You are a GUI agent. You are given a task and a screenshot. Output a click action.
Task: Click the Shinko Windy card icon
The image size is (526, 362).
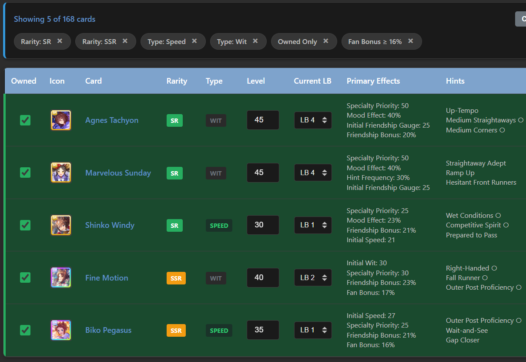click(x=61, y=225)
